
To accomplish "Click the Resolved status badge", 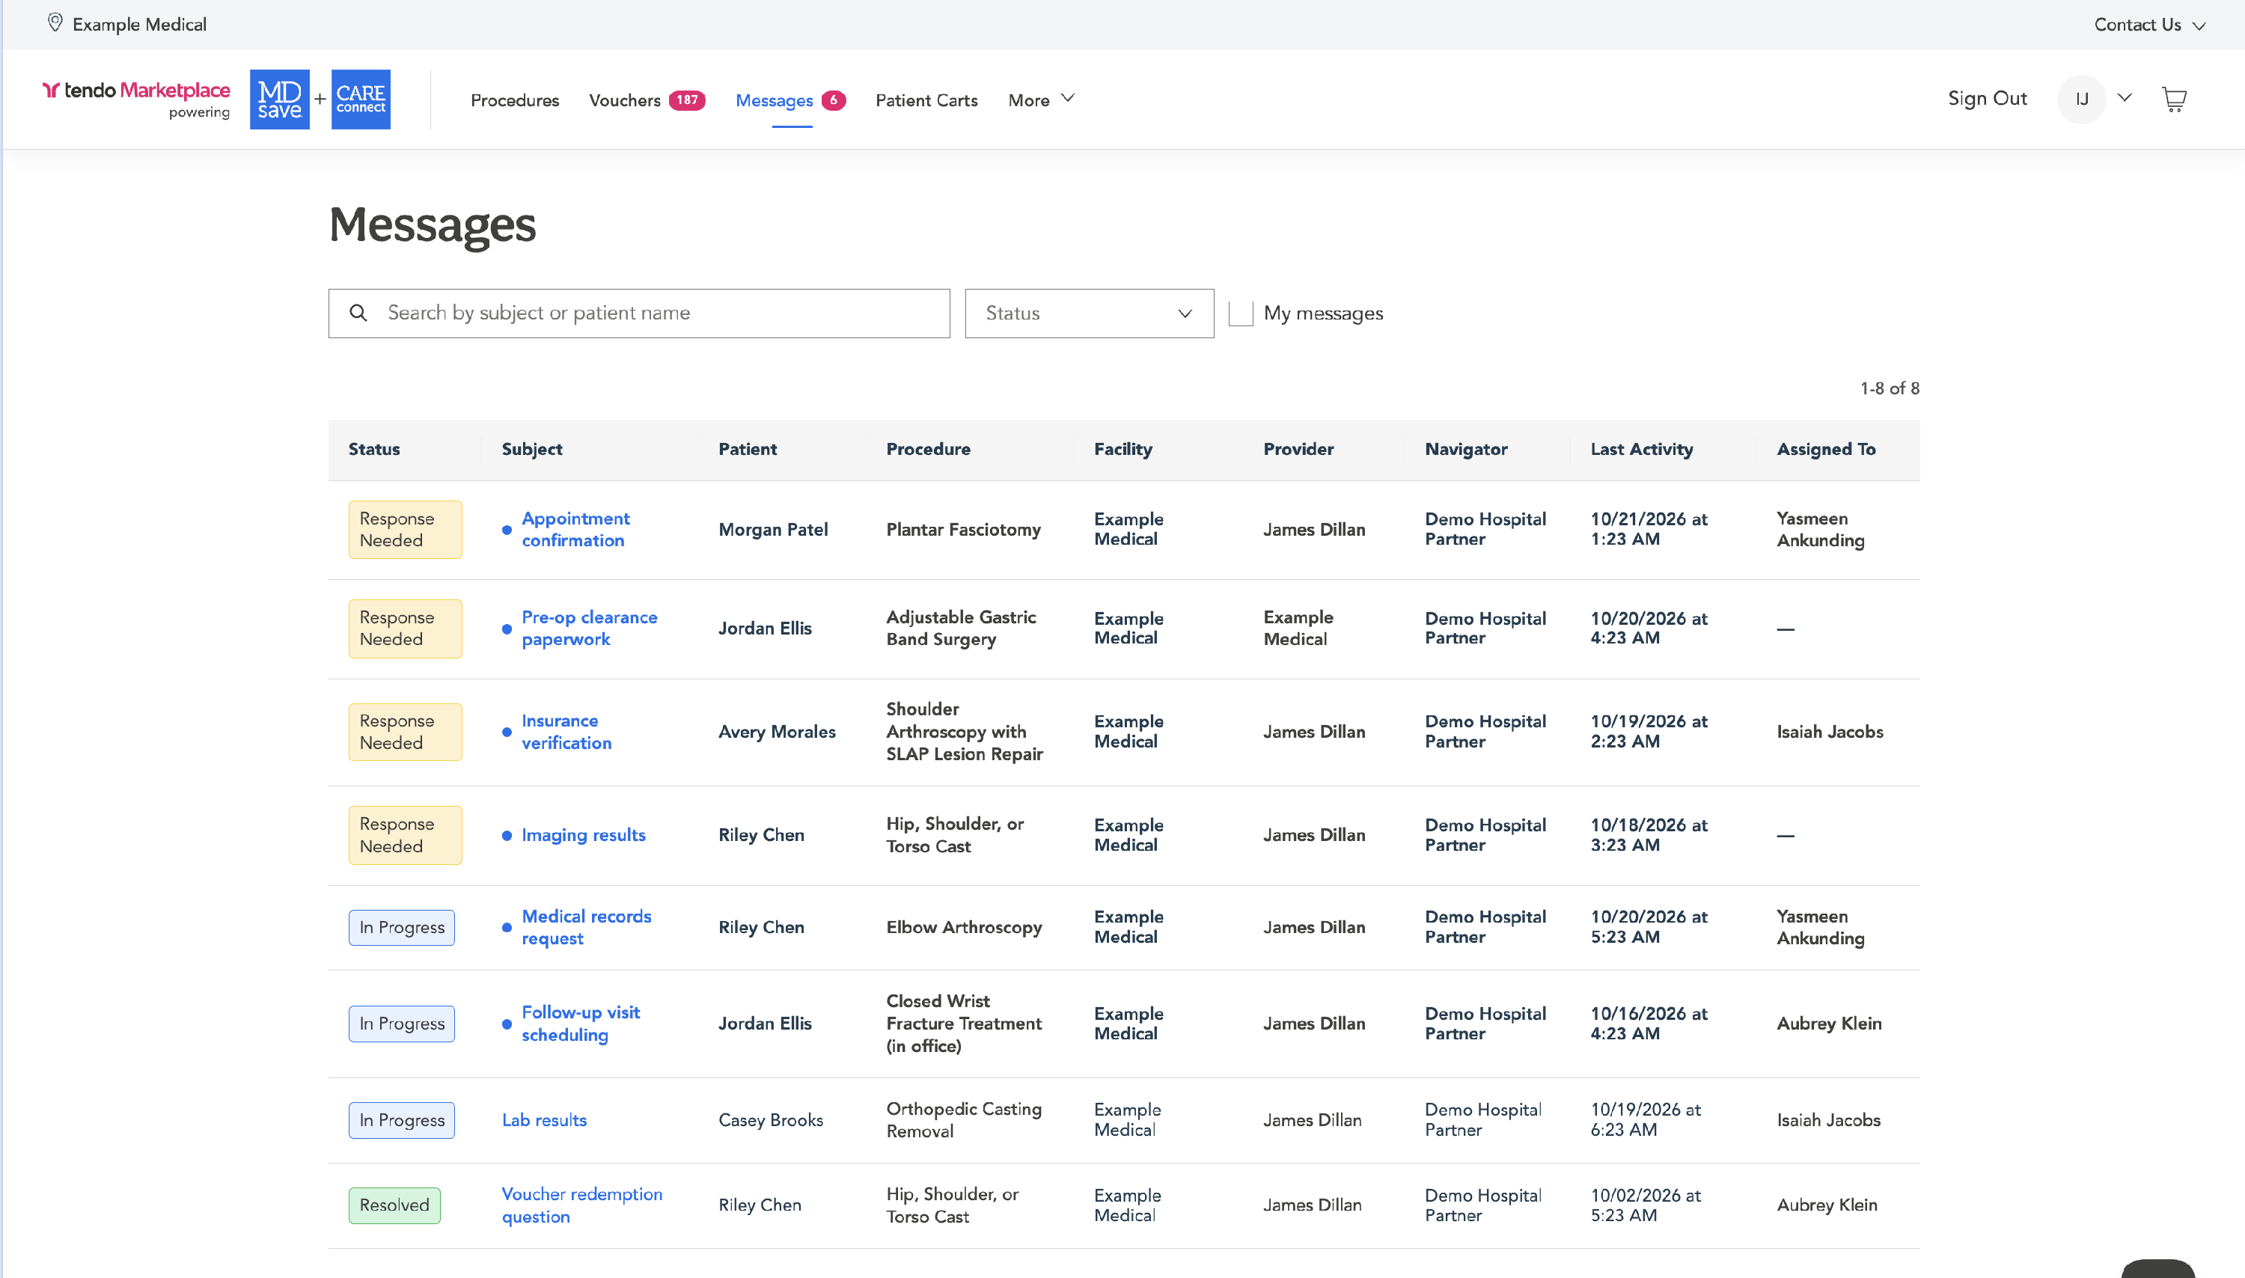I will coord(394,1205).
